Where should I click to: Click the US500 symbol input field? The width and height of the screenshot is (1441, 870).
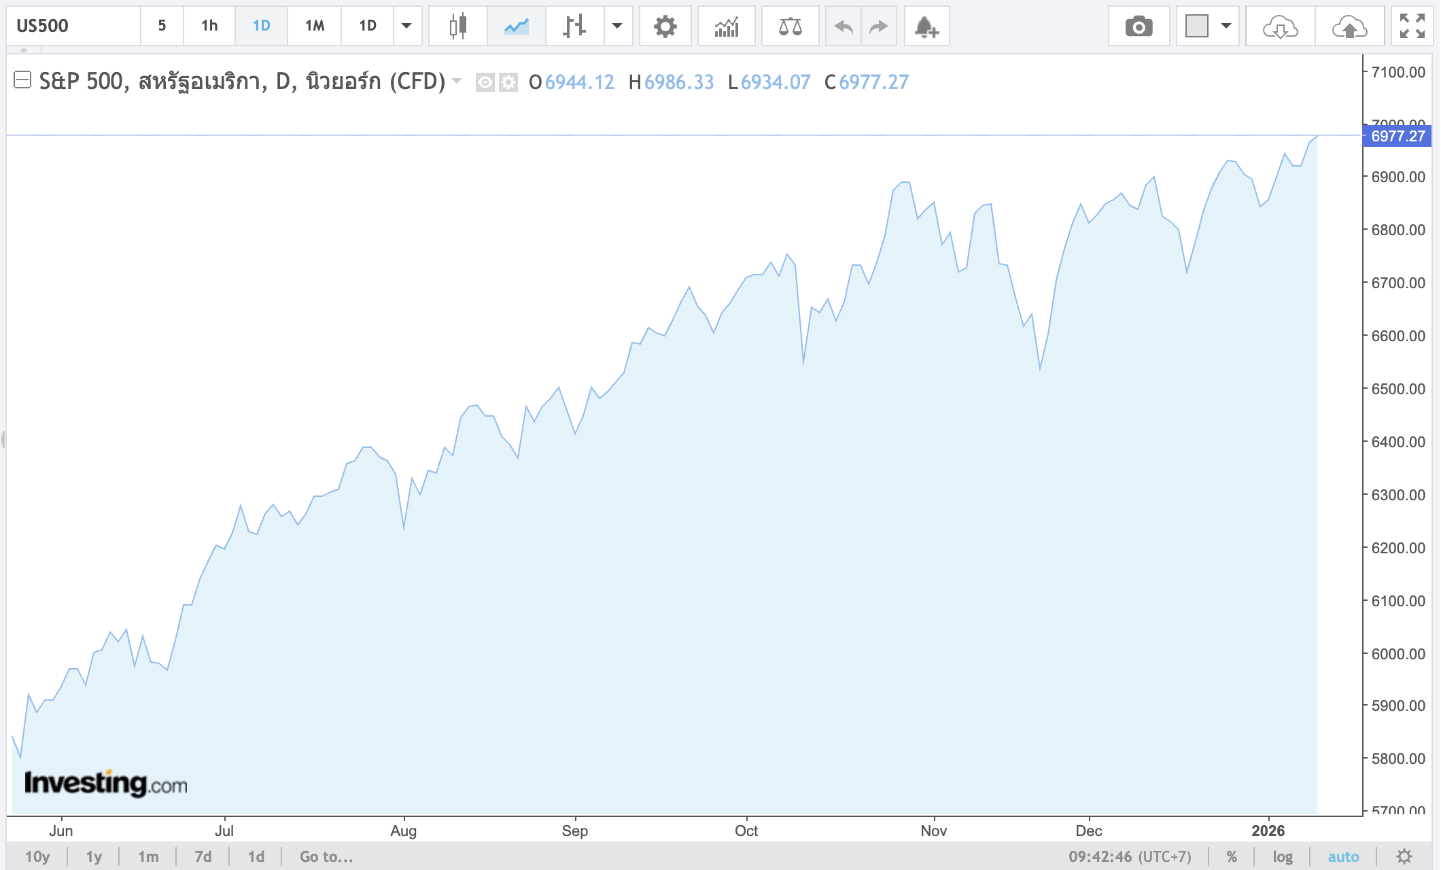(x=73, y=27)
